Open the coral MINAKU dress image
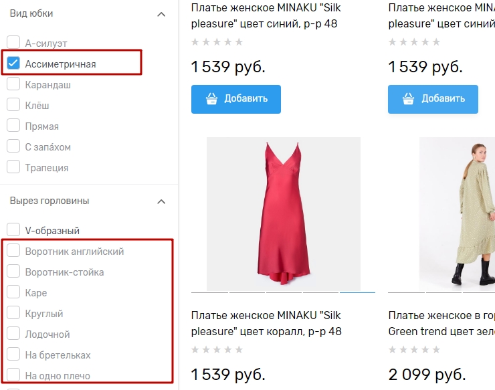The height and width of the screenshot is (390, 495). (x=283, y=214)
